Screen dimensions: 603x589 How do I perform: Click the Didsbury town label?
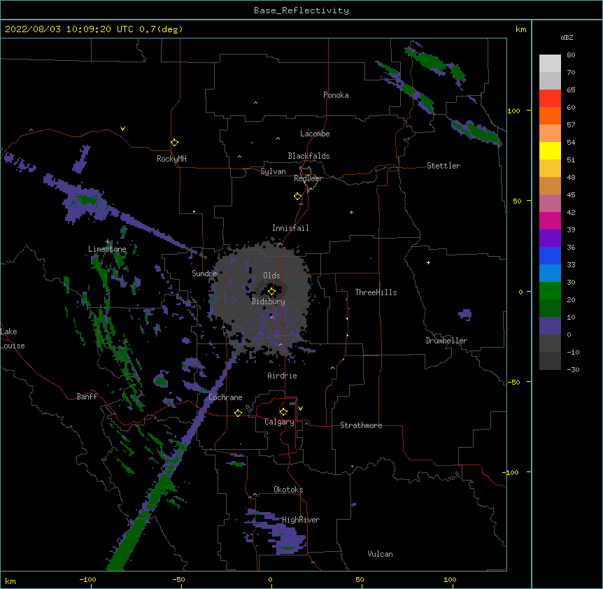point(269,301)
